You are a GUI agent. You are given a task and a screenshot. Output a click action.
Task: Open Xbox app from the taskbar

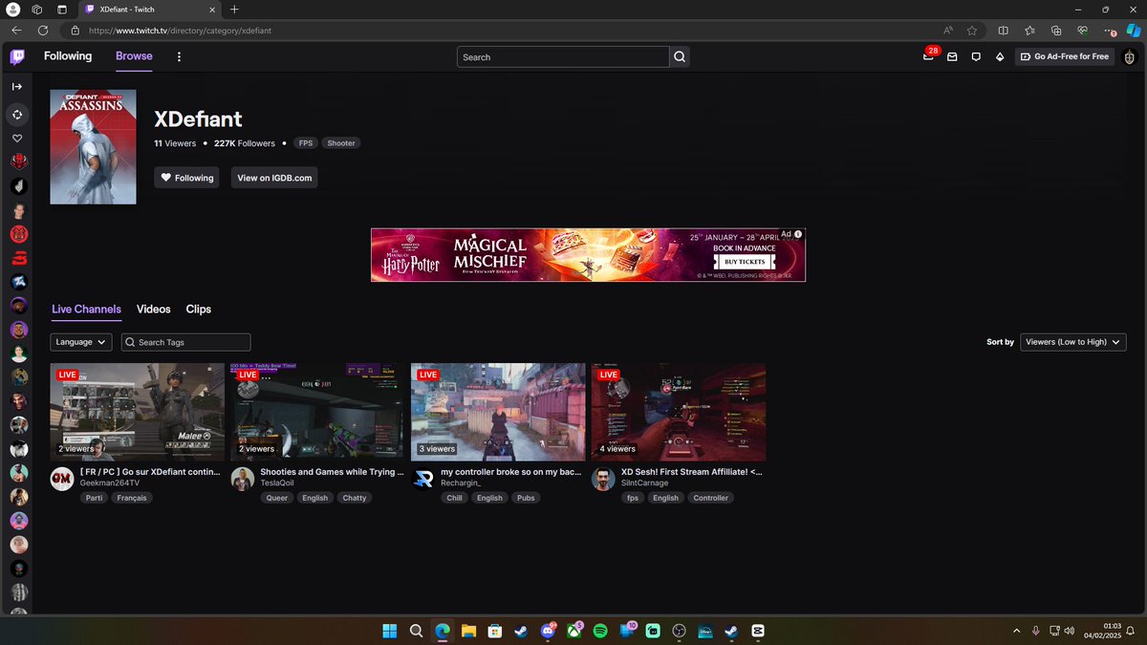coord(573,631)
